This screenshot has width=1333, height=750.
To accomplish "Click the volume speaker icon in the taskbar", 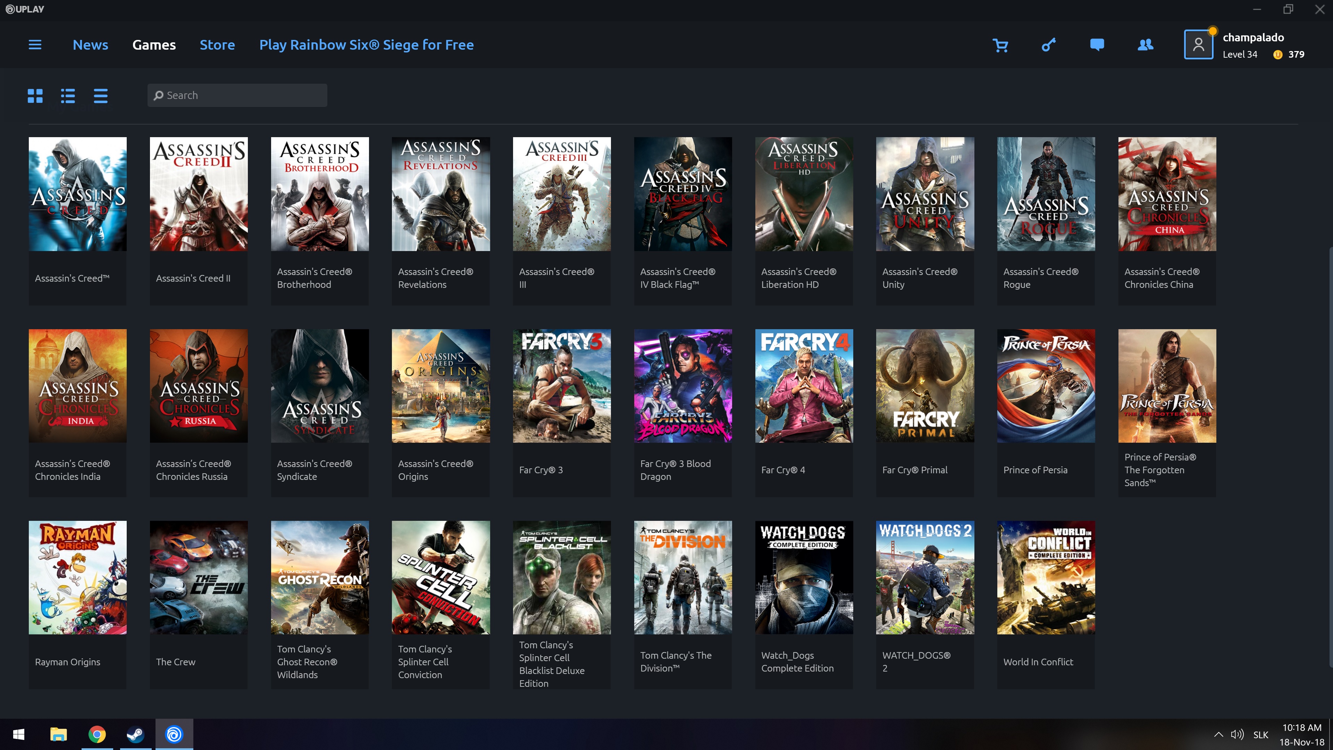I will pyautogui.click(x=1237, y=734).
